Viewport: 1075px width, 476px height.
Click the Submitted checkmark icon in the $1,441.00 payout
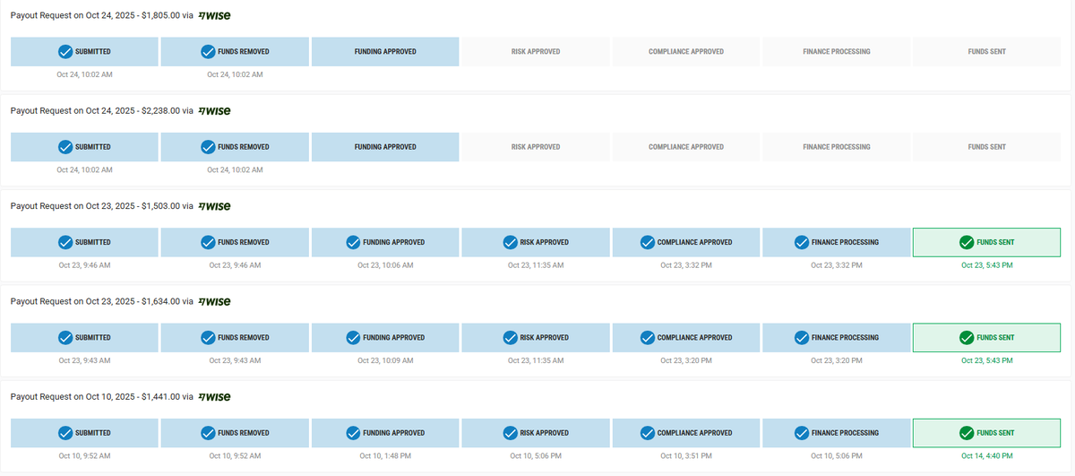64,433
